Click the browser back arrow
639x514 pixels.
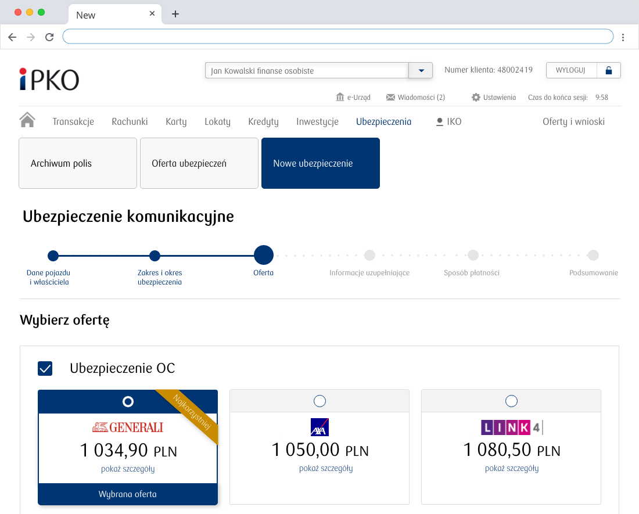pyautogui.click(x=12, y=37)
